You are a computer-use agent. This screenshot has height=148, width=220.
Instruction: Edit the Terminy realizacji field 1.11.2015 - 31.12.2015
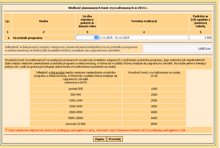point(144,38)
